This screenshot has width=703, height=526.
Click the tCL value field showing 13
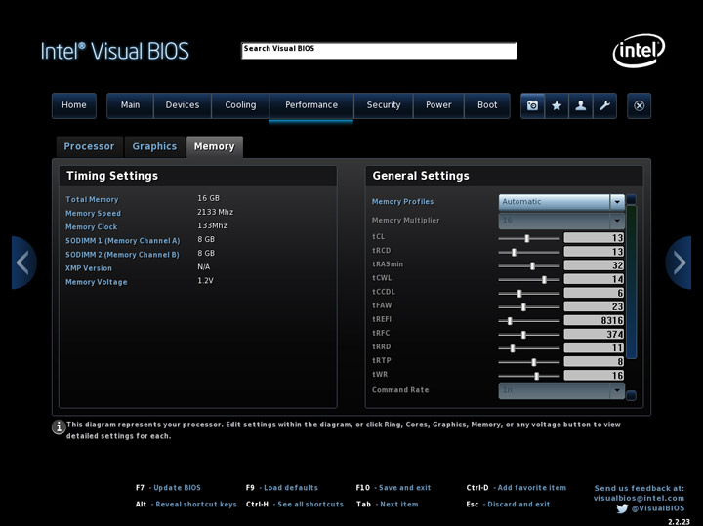(594, 238)
